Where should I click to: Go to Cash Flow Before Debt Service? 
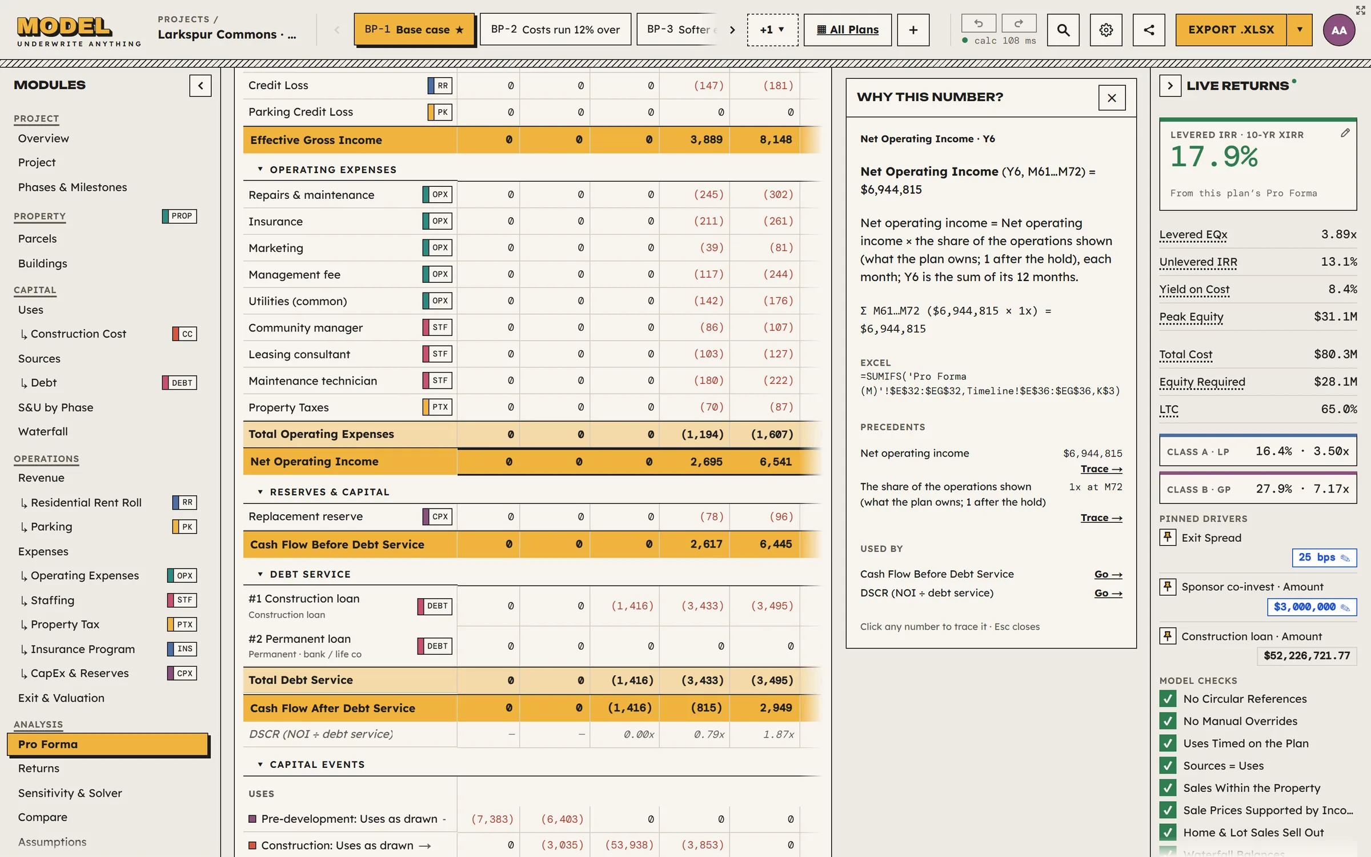[x=1108, y=574]
